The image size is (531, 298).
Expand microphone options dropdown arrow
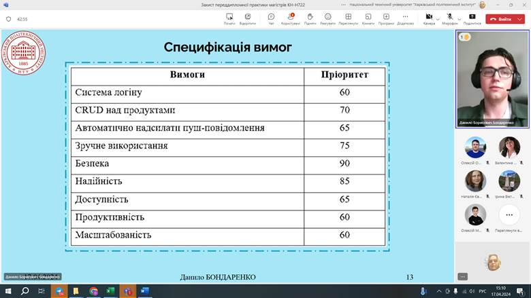(x=460, y=19)
